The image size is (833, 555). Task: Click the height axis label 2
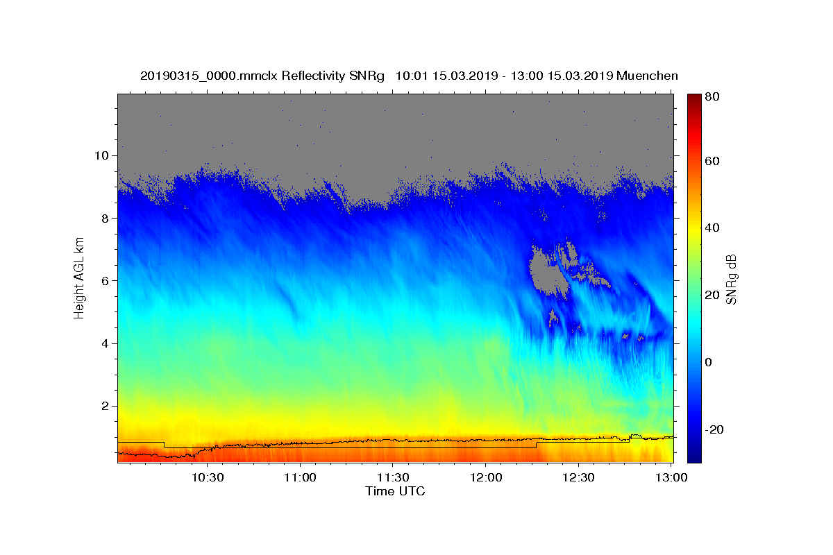[106, 406]
